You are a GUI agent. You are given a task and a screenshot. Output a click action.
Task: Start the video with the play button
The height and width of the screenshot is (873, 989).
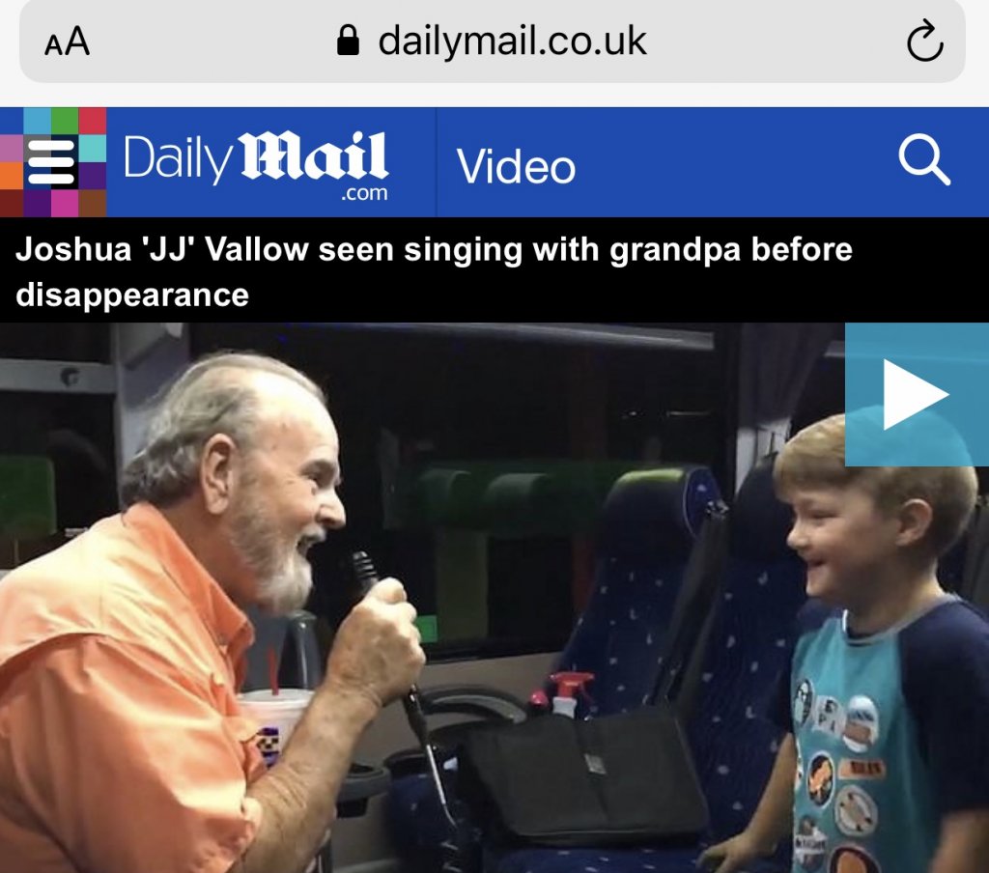click(x=917, y=394)
